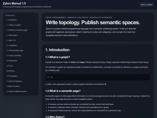Open the '2.1 Installation' contents entry
The height and width of the screenshot is (118, 157).
12,45
